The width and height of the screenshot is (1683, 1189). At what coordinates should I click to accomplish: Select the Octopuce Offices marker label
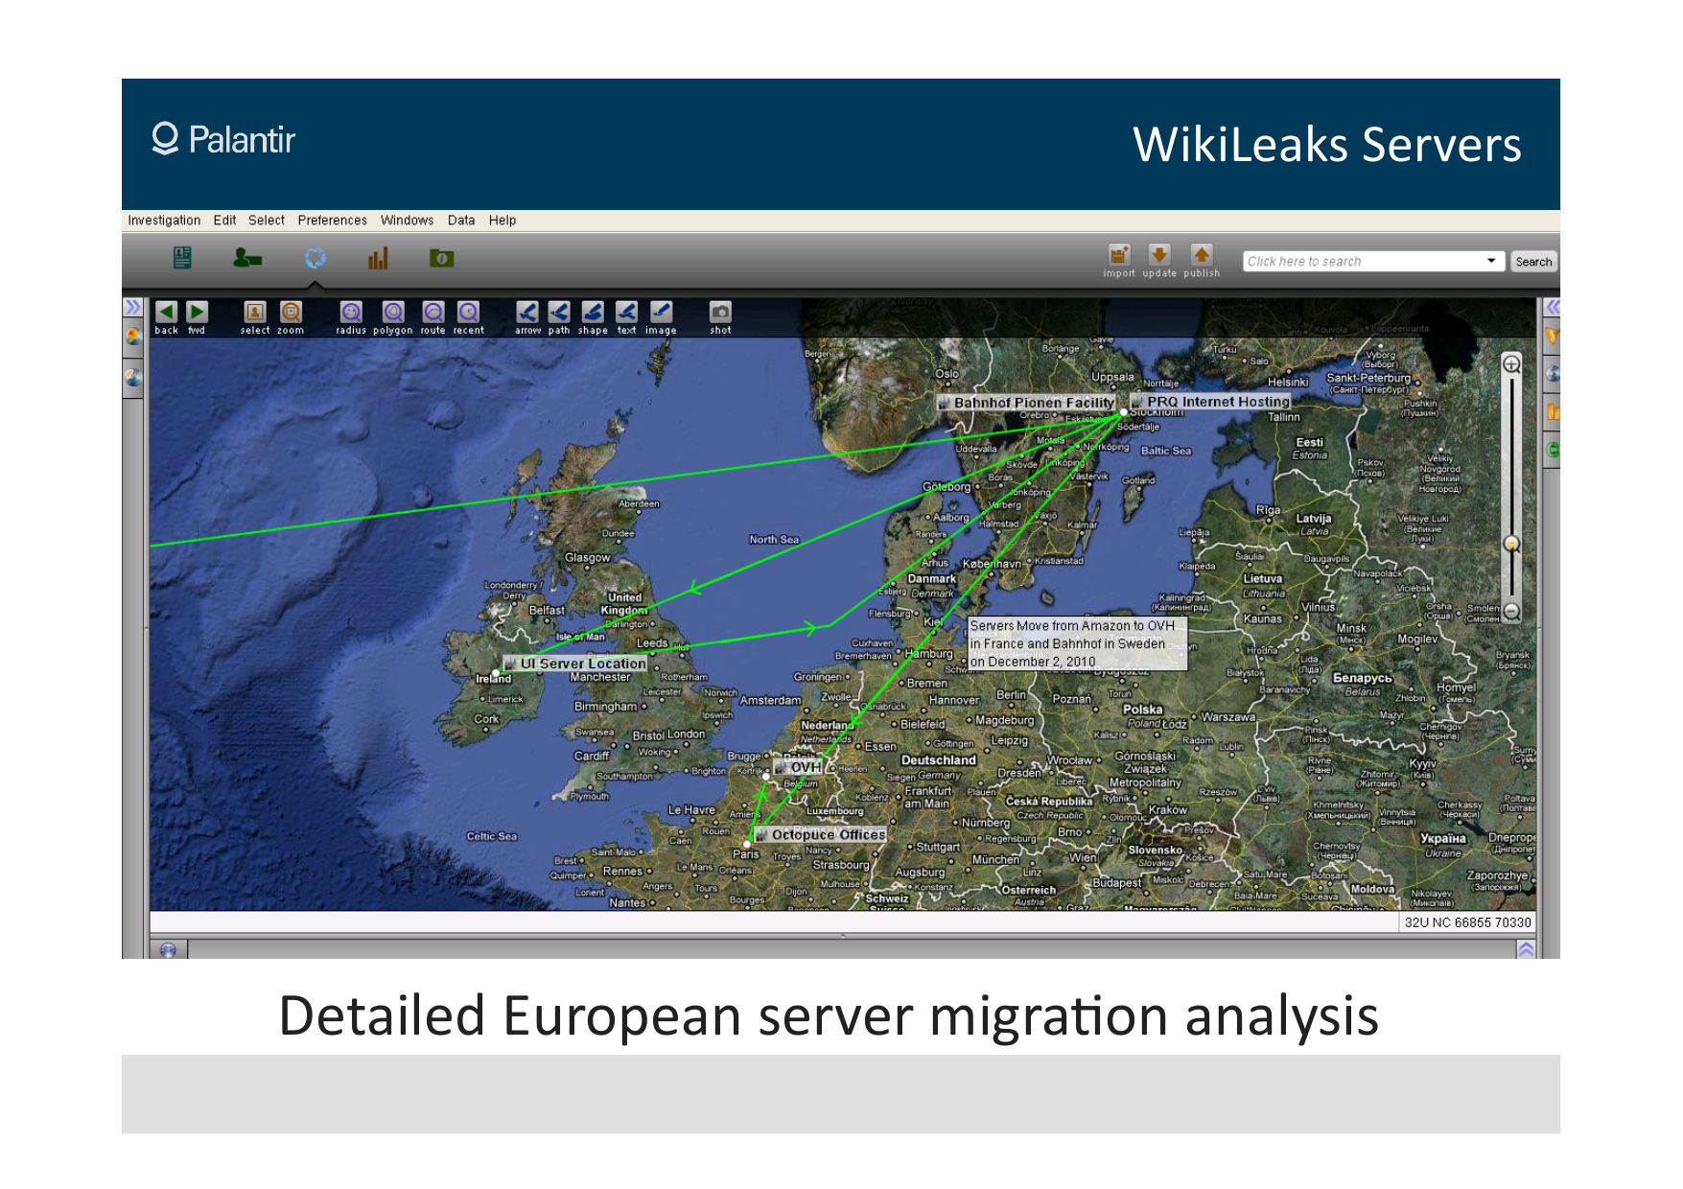click(821, 835)
